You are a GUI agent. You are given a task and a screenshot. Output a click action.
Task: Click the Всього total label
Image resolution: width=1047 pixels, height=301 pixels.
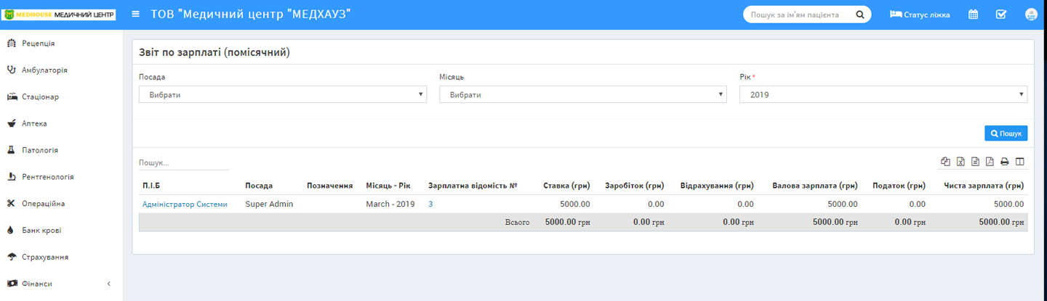point(517,222)
